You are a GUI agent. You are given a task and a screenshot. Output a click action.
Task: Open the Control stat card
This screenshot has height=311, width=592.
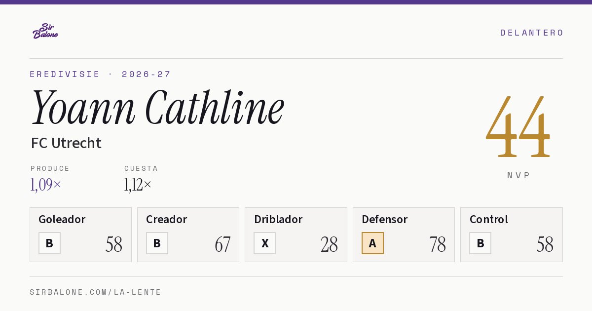tap(511, 234)
